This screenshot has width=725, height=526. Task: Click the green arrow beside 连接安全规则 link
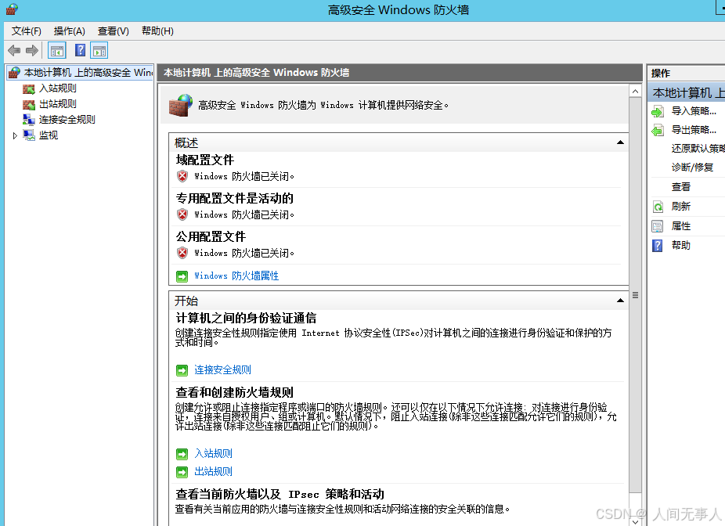click(x=182, y=370)
